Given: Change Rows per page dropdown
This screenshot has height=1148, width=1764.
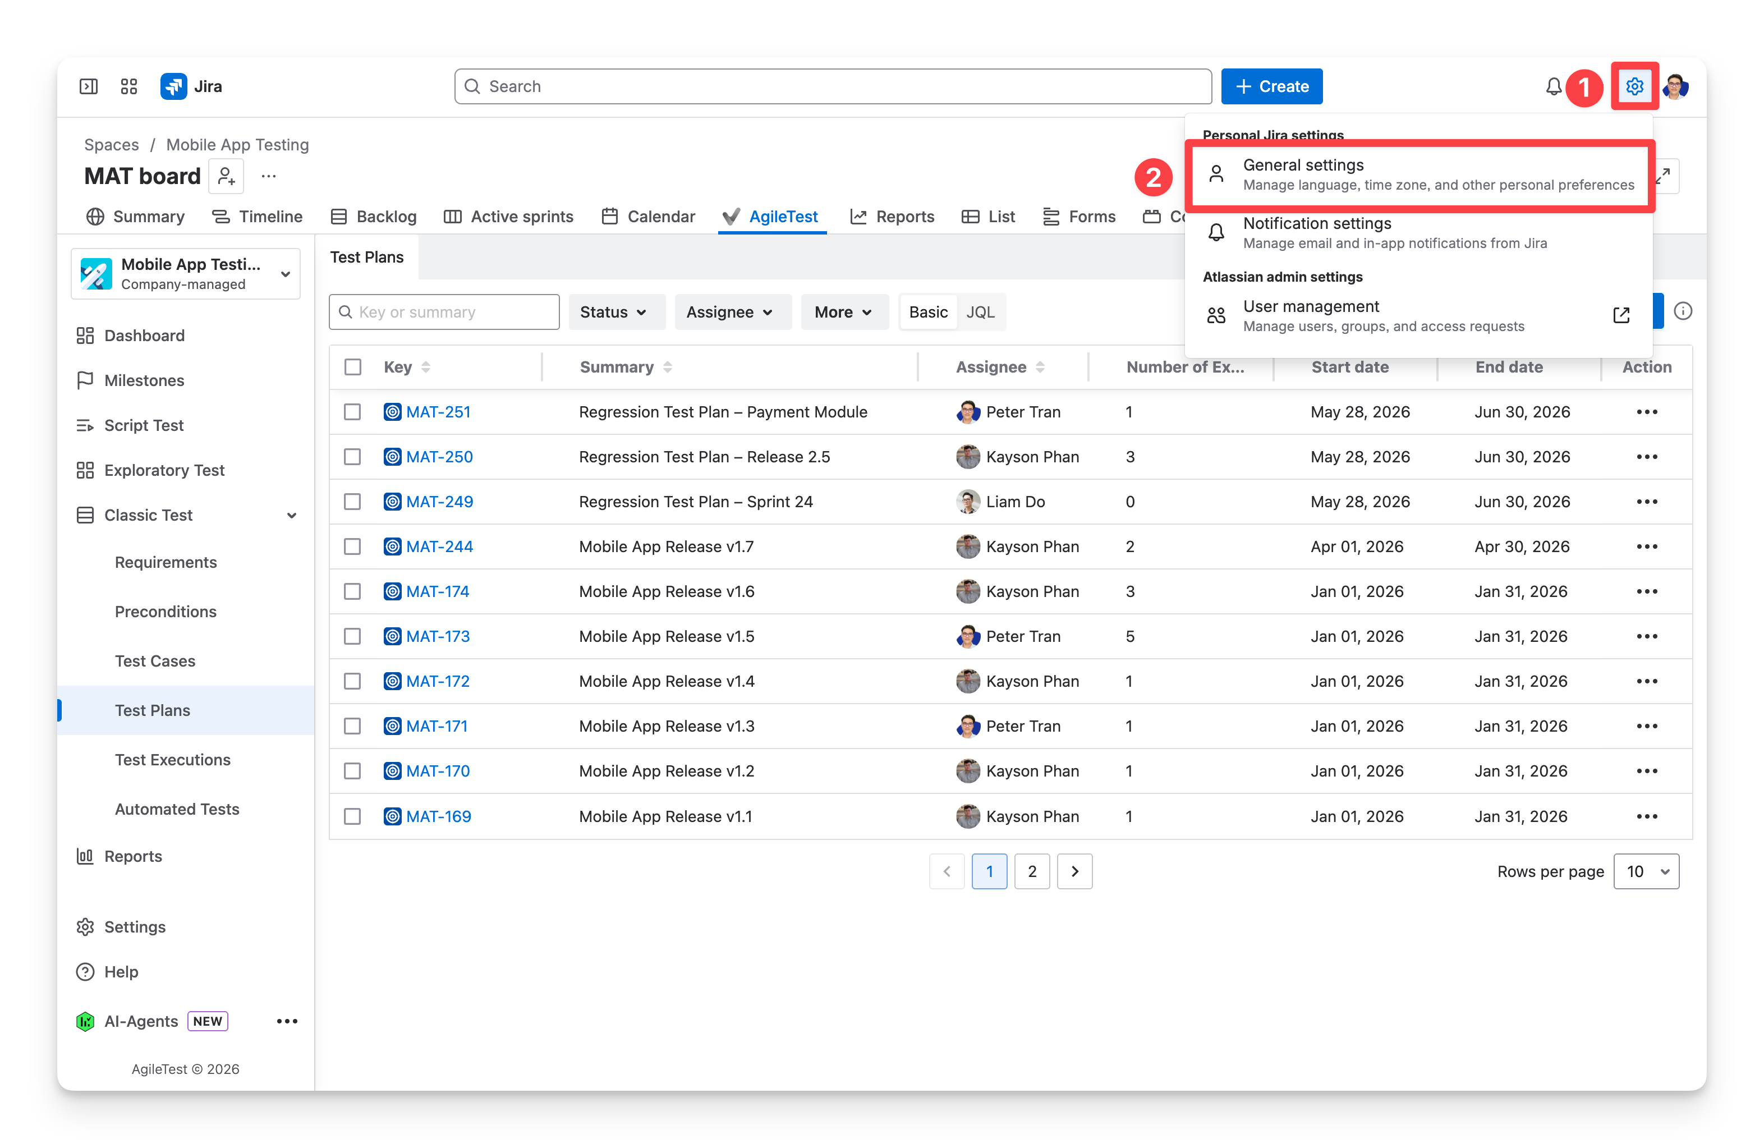Looking at the screenshot, I should [x=1647, y=871].
